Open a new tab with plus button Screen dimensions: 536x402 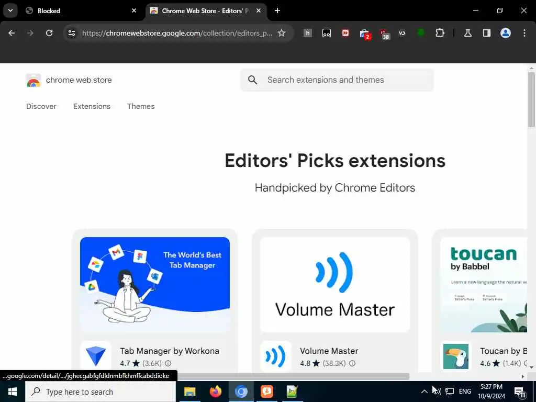[277, 10]
